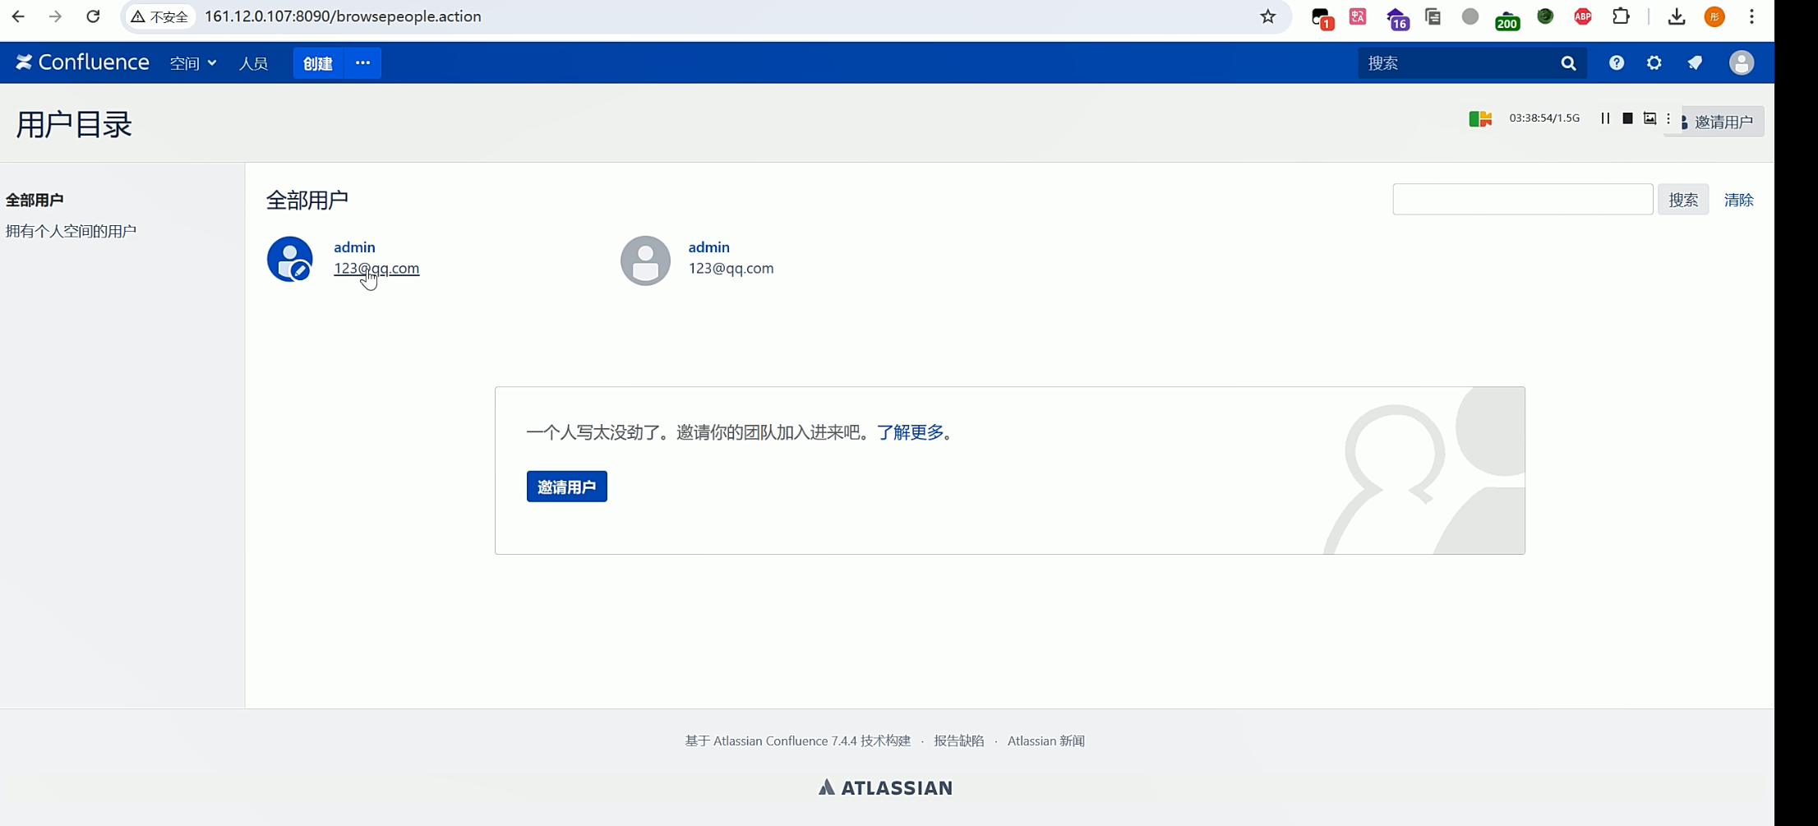Screen dimensions: 1818x826
Task: Click the recording timer 03:38:54/1.5G
Action: pos(1544,118)
